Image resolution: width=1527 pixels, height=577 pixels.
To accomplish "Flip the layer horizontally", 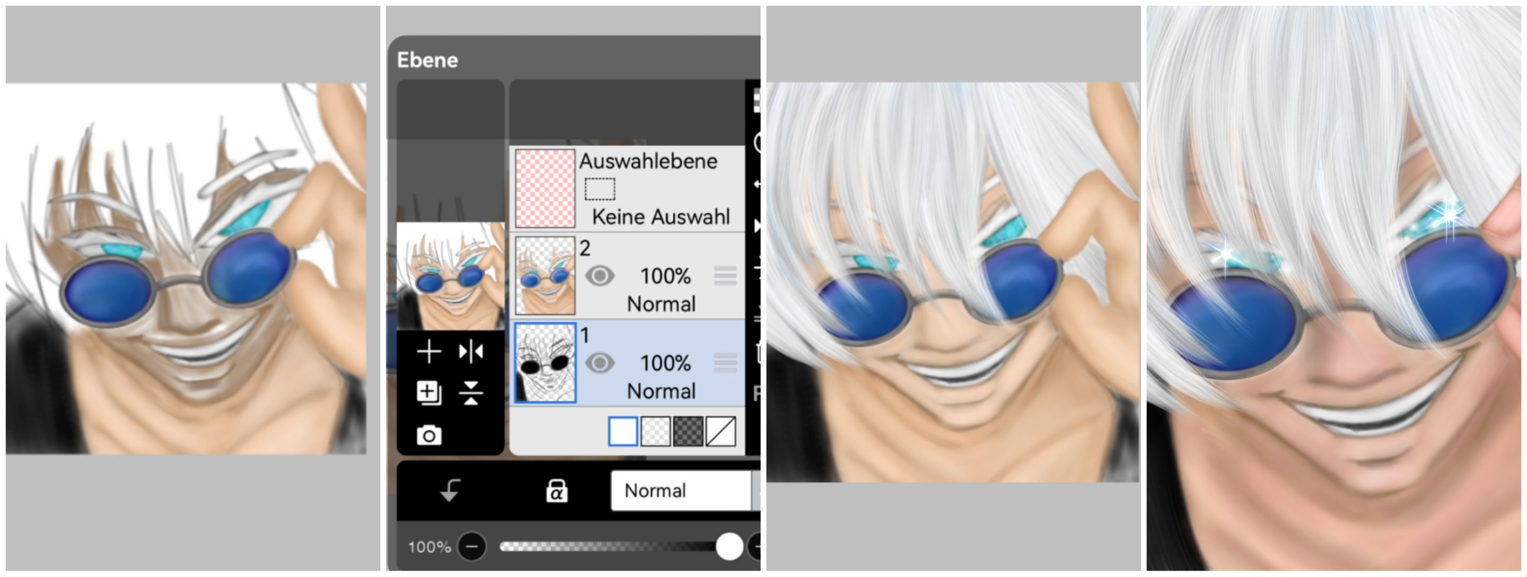I will [471, 352].
